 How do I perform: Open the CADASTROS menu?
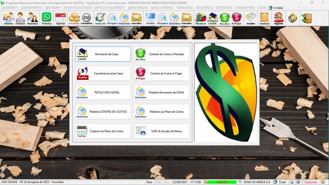10,8
